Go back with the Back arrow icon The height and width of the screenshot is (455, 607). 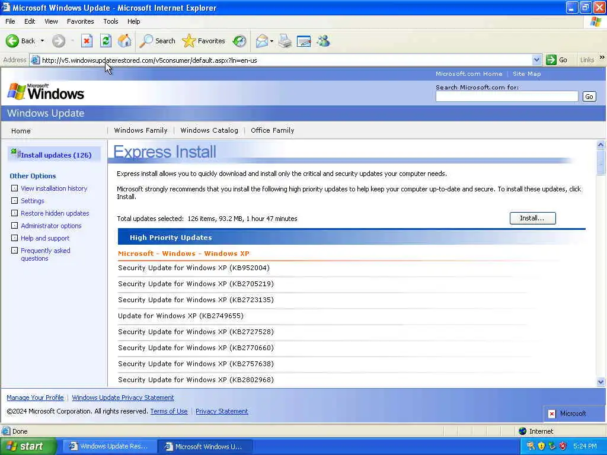(12, 41)
